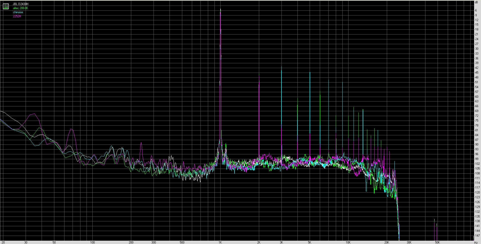Click the 2K frequency axis label
Image resolution: width=481 pixels, height=244 pixels.
pyautogui.click(x=259, y=242)
